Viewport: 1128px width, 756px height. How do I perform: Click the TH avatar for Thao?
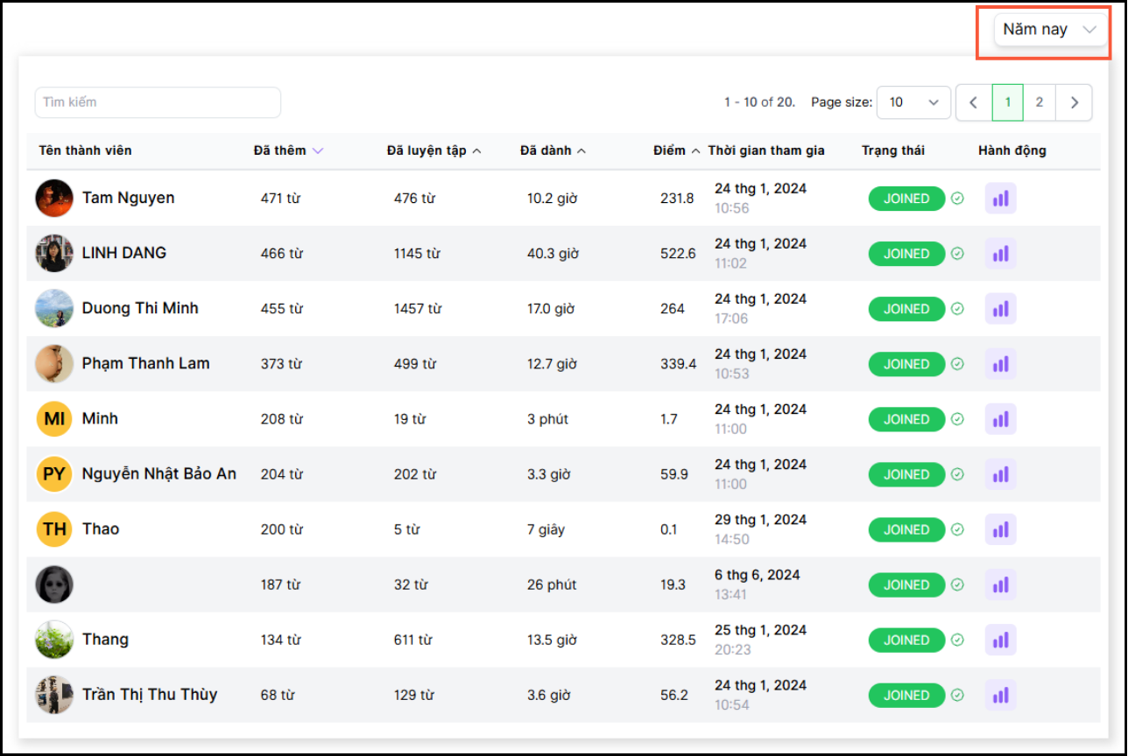54,528
